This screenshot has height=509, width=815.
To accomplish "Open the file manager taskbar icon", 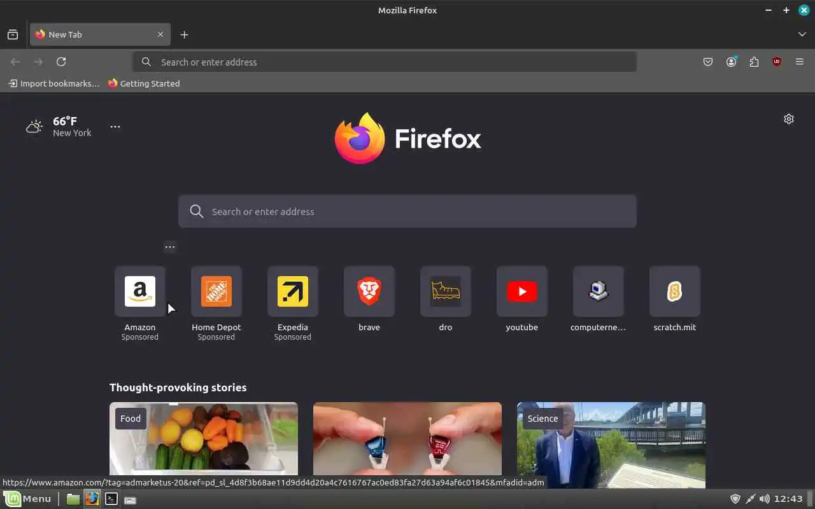I will (x=73, y=499).
